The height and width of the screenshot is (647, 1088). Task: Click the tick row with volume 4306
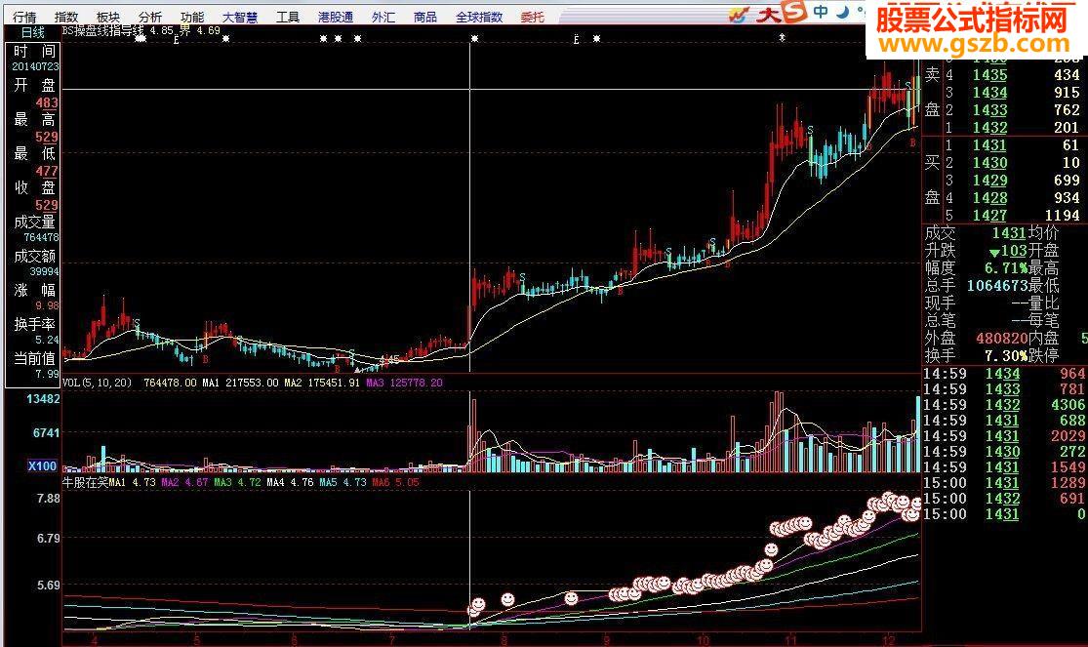click(1003, 405)
